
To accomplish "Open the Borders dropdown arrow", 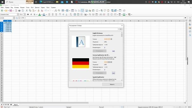I will click(118, 14).
